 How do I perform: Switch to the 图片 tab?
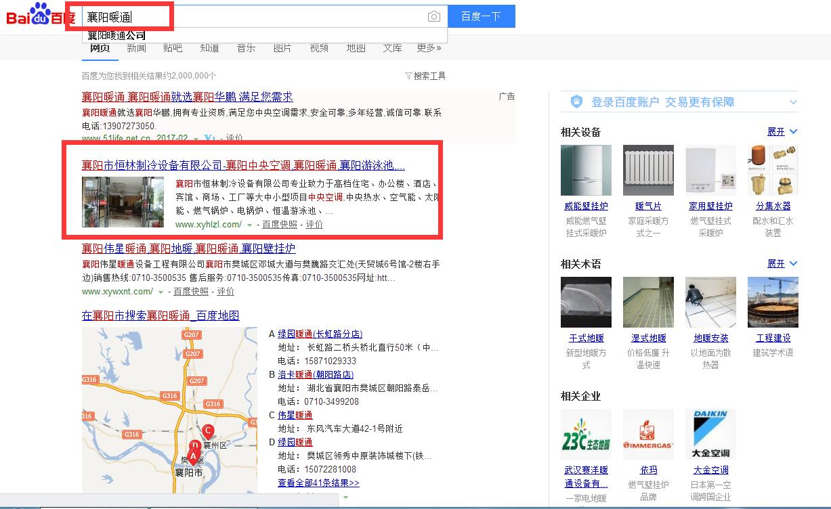(282, 48)
